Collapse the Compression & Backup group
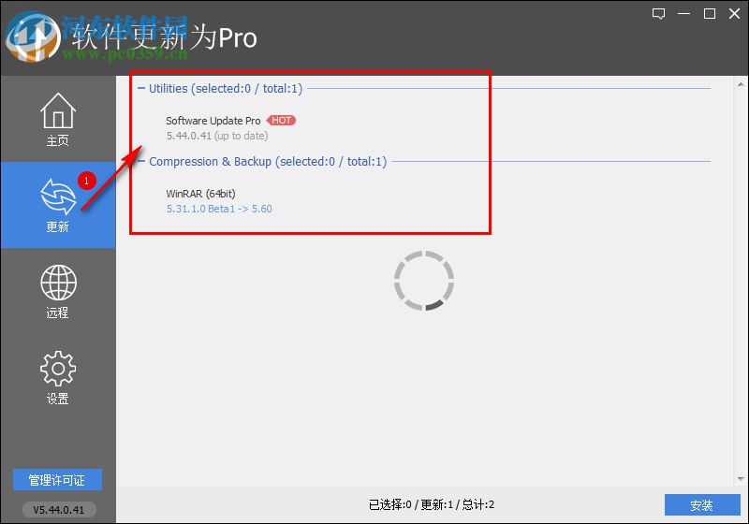749x524 pixels. (141, 161)
